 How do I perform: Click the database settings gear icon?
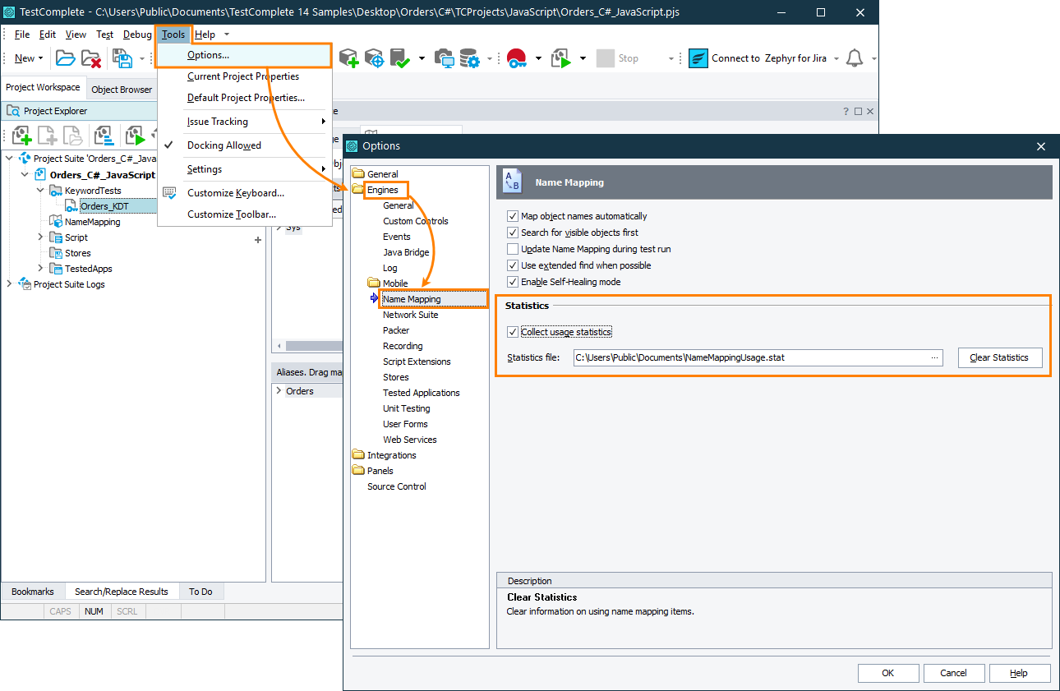469,58
